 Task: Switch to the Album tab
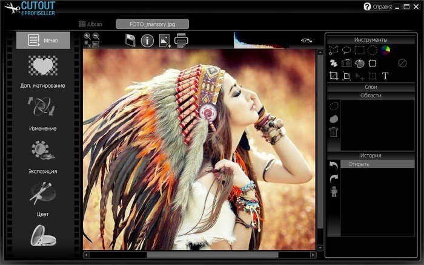tap(91, 24)
